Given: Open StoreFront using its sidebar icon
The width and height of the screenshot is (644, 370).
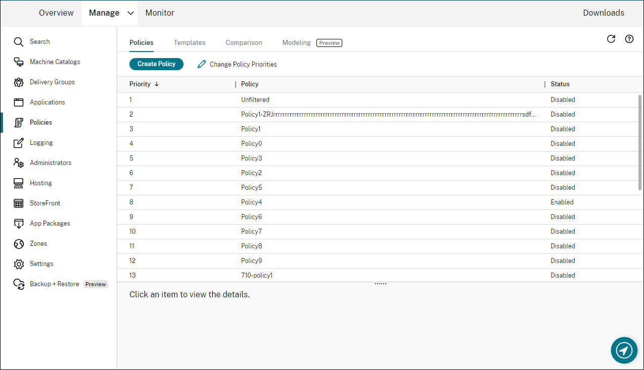Looking at the screenshot, I should pos(19,203).
